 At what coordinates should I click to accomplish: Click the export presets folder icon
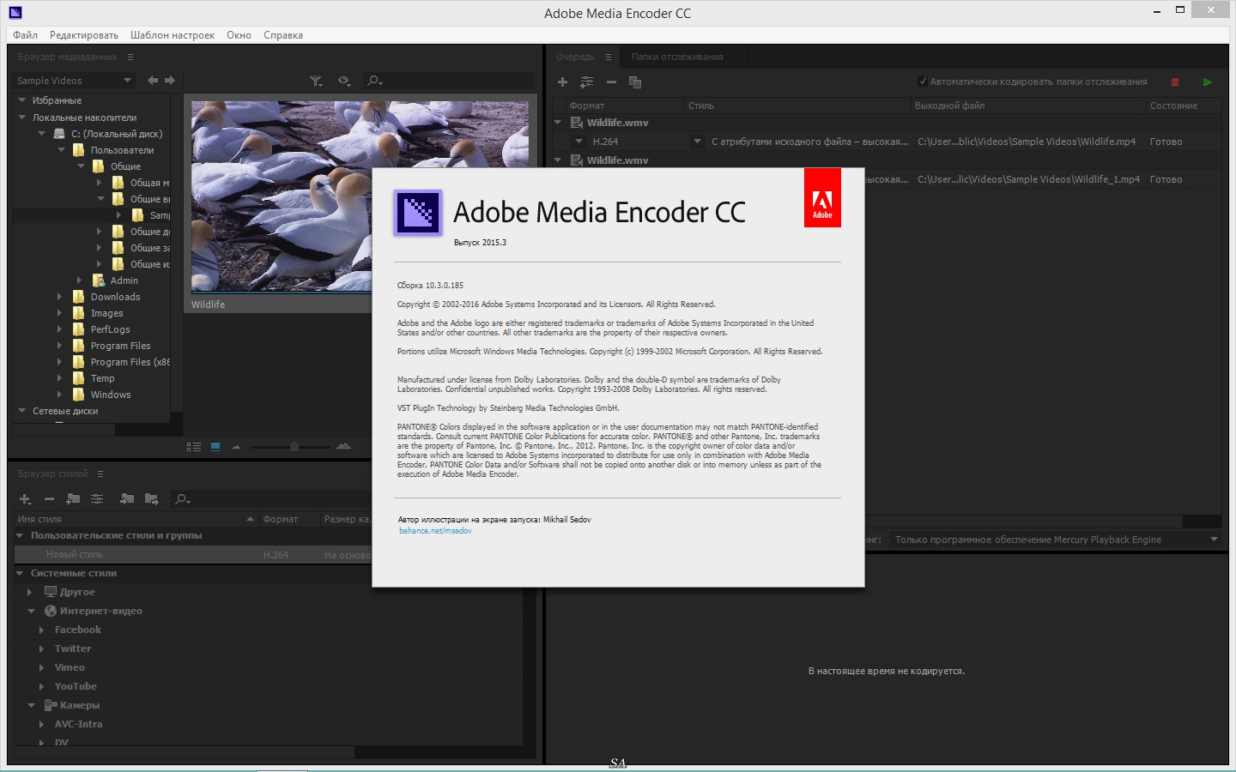pos(152,499)
